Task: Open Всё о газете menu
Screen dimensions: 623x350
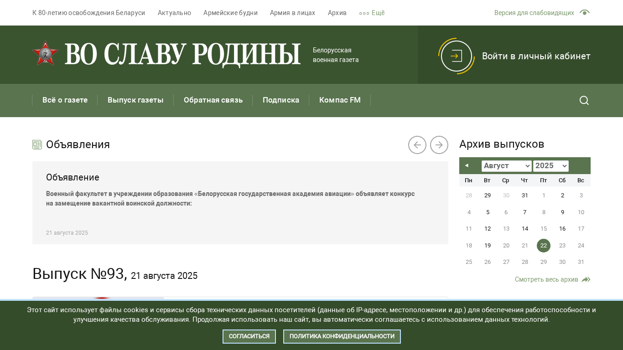Action: (x=65, y=100)
